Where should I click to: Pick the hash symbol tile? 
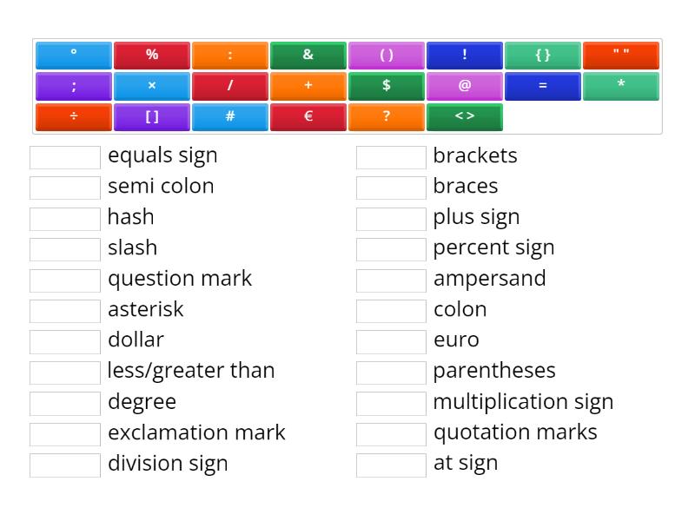click(x=230, y=117)
